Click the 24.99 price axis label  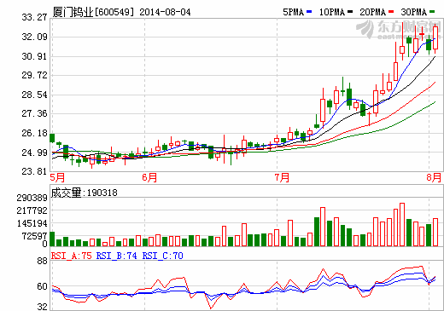(x=34, y=153)
